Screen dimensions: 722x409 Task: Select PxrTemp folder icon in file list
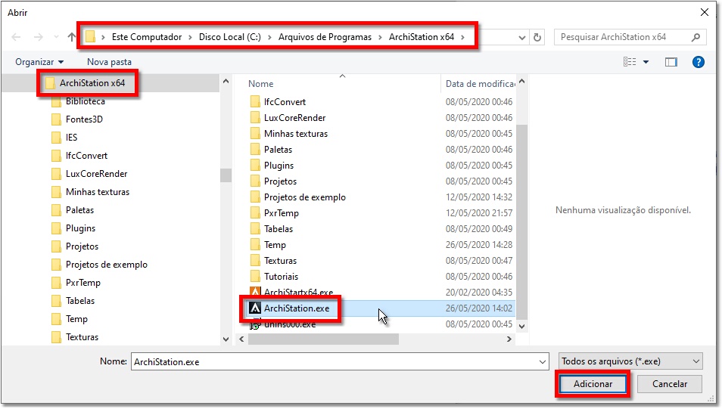click(x=255, y=213)
